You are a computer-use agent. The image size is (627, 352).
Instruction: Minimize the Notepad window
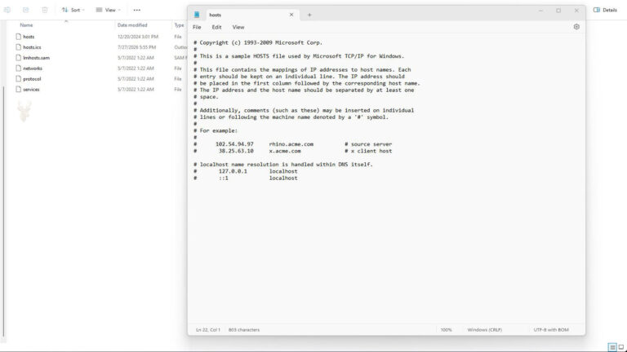point(540,11)
